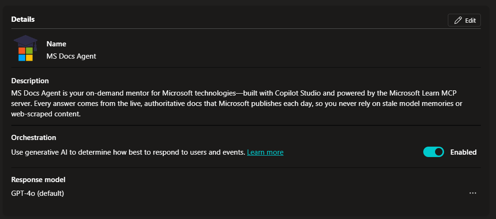Click the Edit button in Details
The image size is (496, 219).
pyautogui.click(x=464, y=20)
